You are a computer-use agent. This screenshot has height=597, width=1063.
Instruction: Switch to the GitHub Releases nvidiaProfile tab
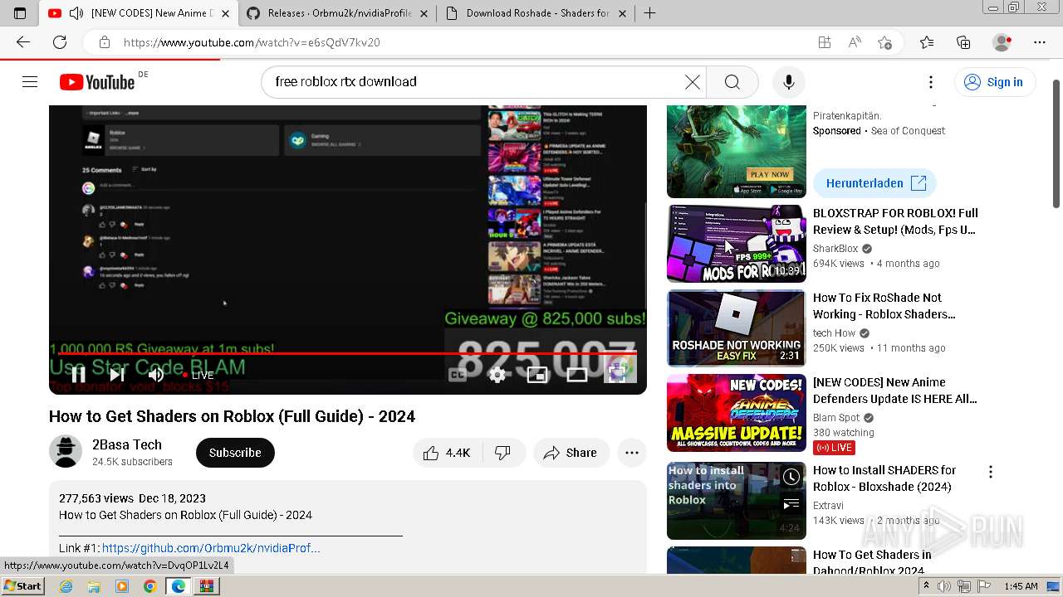click(x=340, y=13)
